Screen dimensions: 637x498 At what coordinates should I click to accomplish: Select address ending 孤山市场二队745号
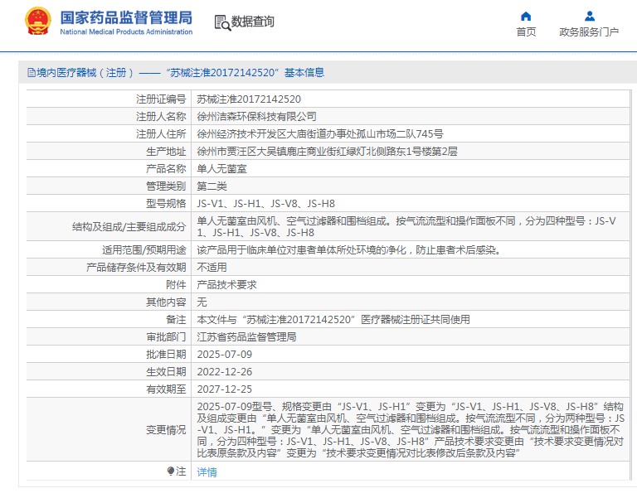pos(320,134)
